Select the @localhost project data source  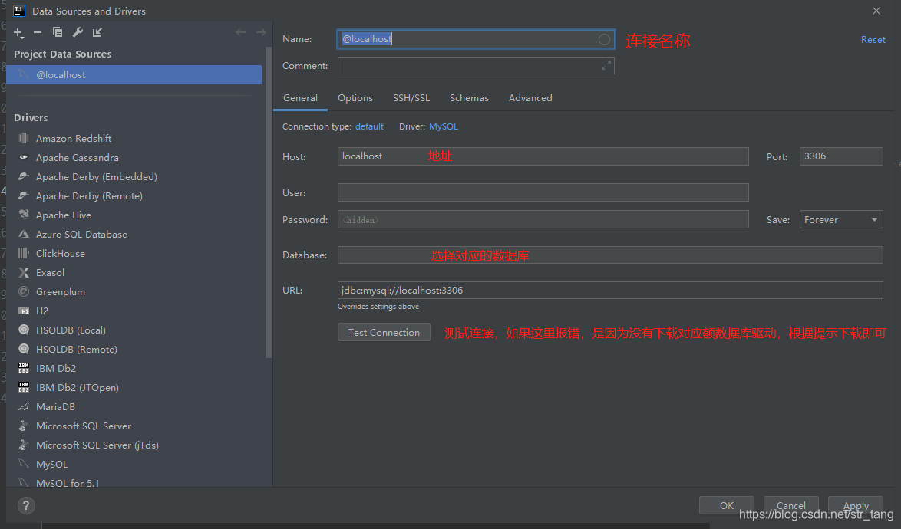pyautogui.click(x=134, y=74)
